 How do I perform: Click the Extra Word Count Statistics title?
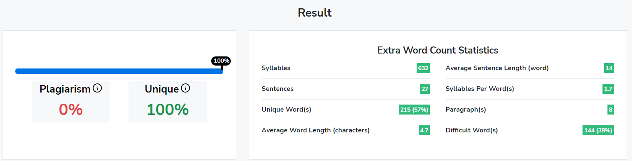(x=438, y=51)
